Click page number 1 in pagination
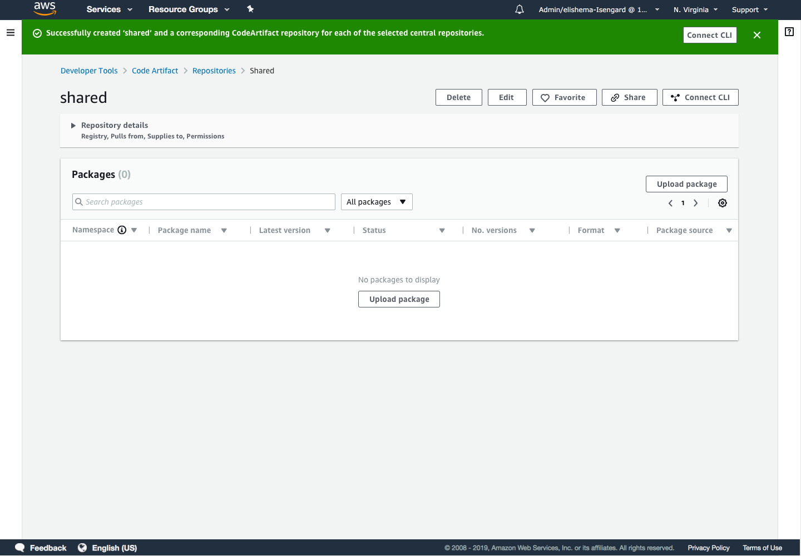 [x=683, y=203]
